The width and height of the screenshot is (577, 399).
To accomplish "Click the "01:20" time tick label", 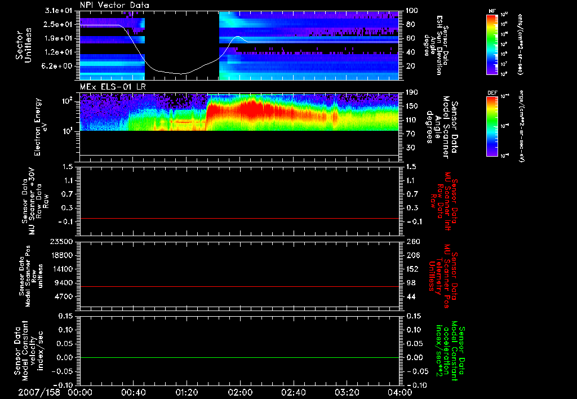I will (x=187, y=392).
